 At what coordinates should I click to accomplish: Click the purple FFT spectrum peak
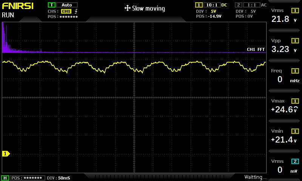3,37
